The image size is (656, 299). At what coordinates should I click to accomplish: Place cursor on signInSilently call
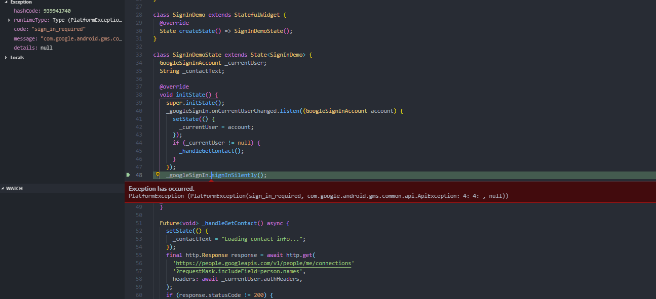[x=233, y=175]
